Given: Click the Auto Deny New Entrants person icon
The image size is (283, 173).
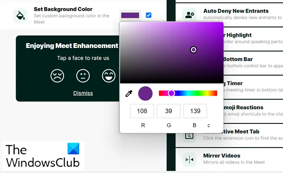Looking at the screenshot, I should (x=189, y=15).
